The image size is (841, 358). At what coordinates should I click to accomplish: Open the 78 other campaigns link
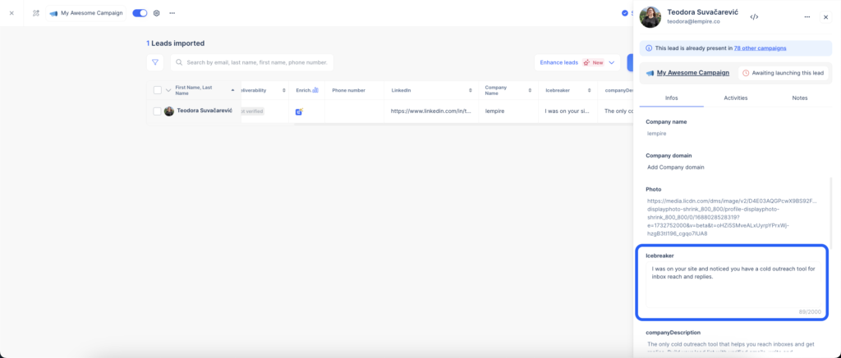tap(756, 48)
